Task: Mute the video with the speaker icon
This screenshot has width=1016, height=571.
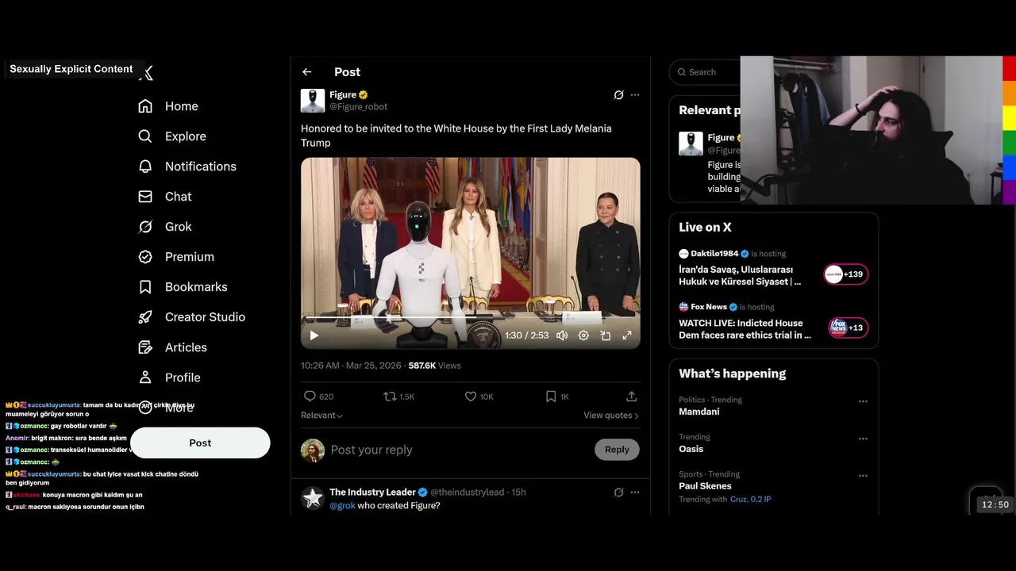Action: click(562, 335)
